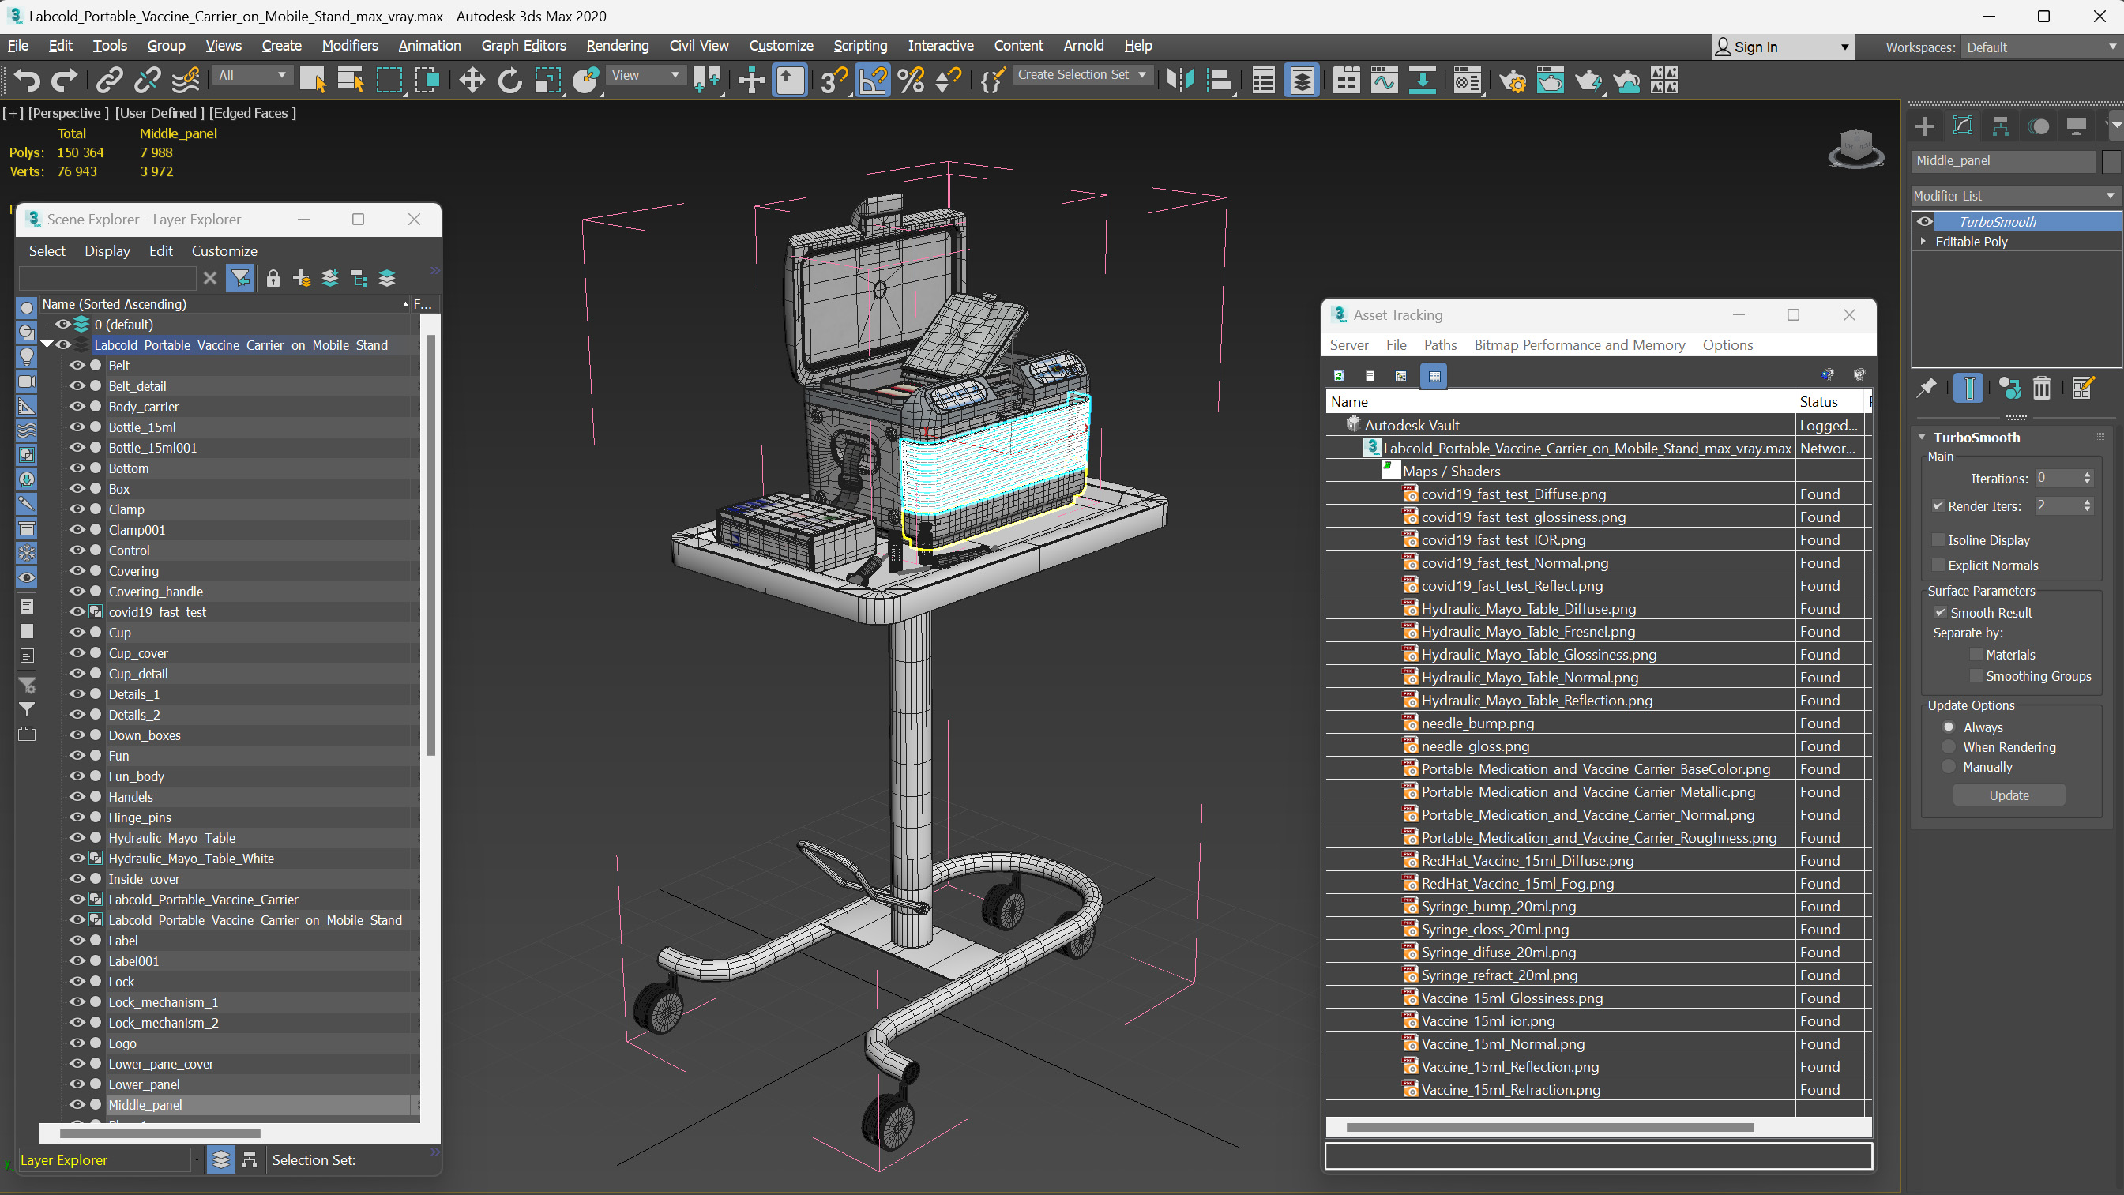Click the funnel filter icon in Scene Explorer
This screenshot has height=1195, width=2124.
(241, 279)
